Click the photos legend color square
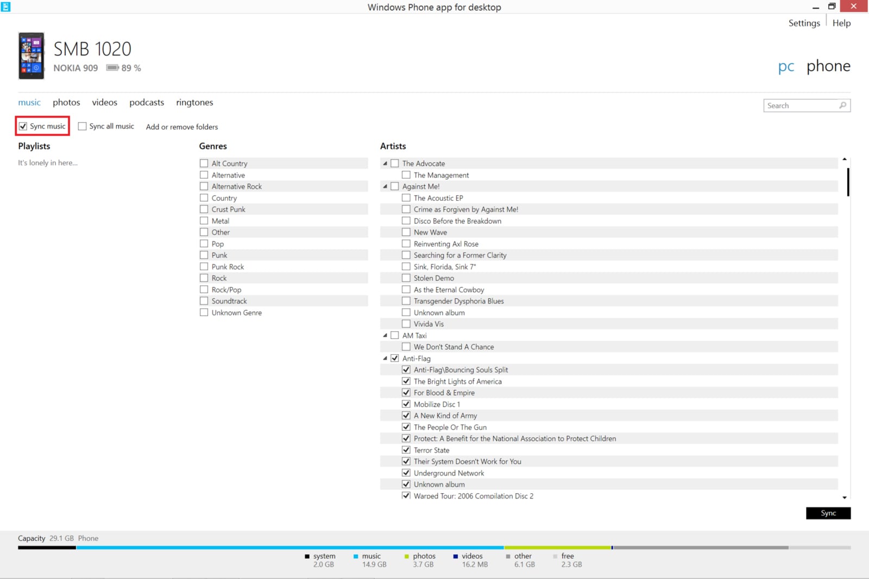The height and width of the screenshot is (579, 869). (x=407, y=556)
